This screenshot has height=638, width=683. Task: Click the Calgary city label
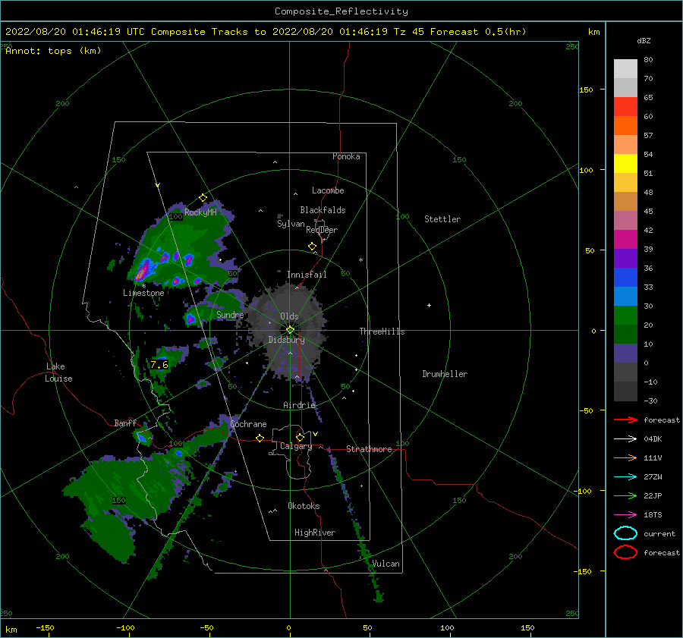(296, 446)
